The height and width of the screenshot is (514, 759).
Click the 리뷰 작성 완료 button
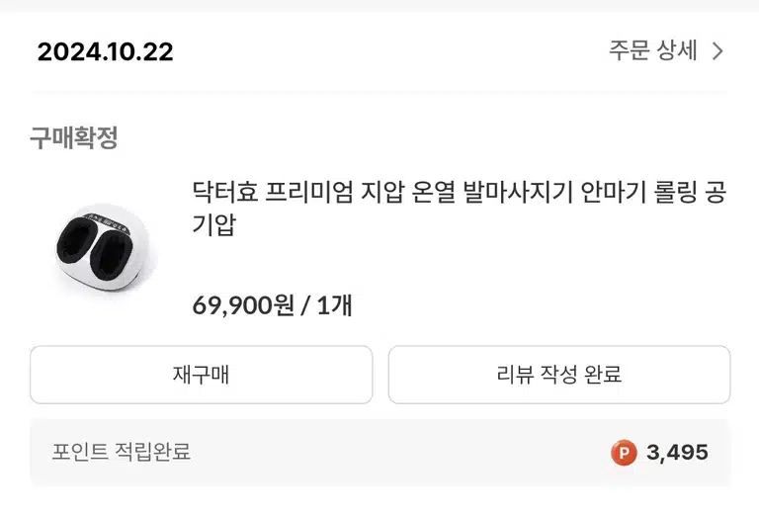(x=559, y=375)
